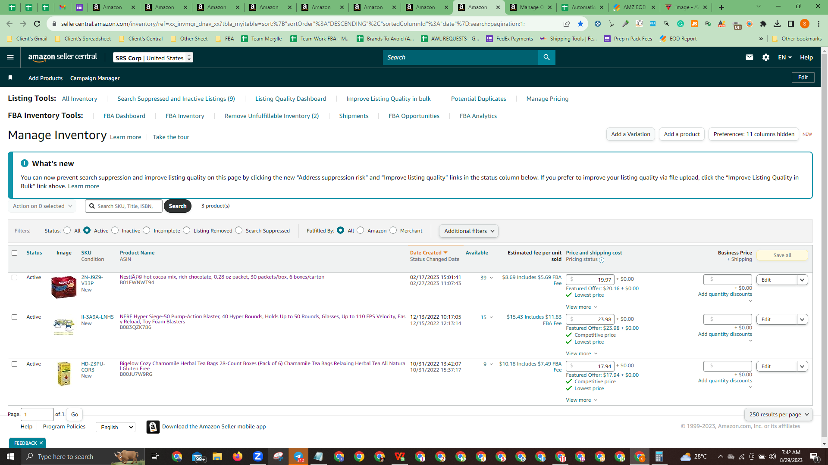828x465 pixels.
Task: Select the NERF Hyper Siege-50 row checkbox
Action: (x=15, y=317)
